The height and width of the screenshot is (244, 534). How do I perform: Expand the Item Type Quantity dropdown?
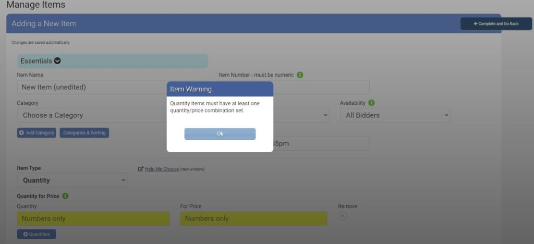(x=72, y=180)
